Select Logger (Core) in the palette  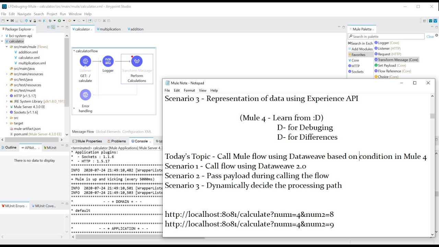point(387,43)
